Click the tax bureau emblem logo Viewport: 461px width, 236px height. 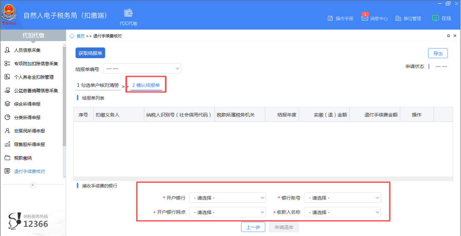tap(9, 14)
